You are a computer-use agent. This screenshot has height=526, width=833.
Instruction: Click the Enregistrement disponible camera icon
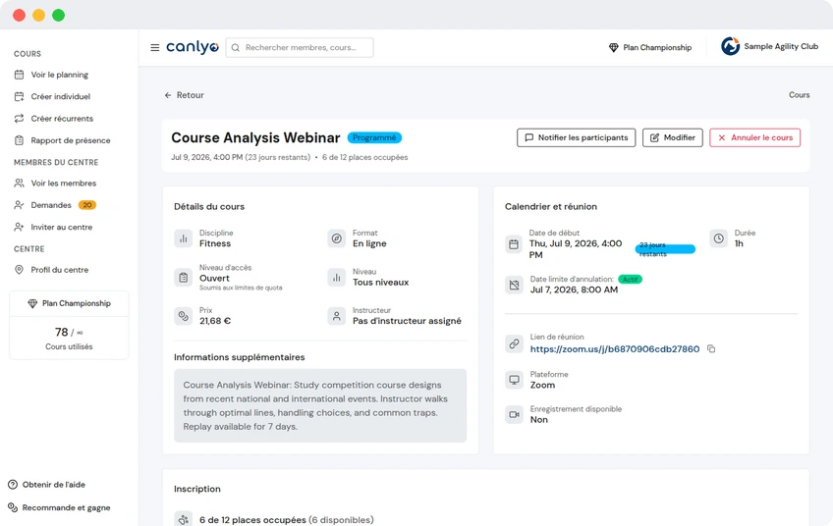pyautogui.click(x=514, y=414)
